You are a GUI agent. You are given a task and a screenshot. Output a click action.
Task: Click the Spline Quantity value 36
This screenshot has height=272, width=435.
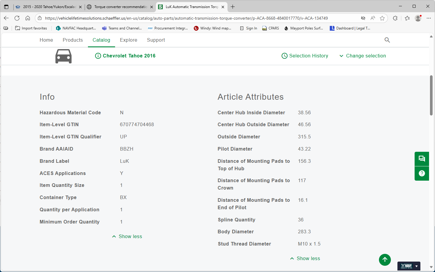[x=301, y=220]
